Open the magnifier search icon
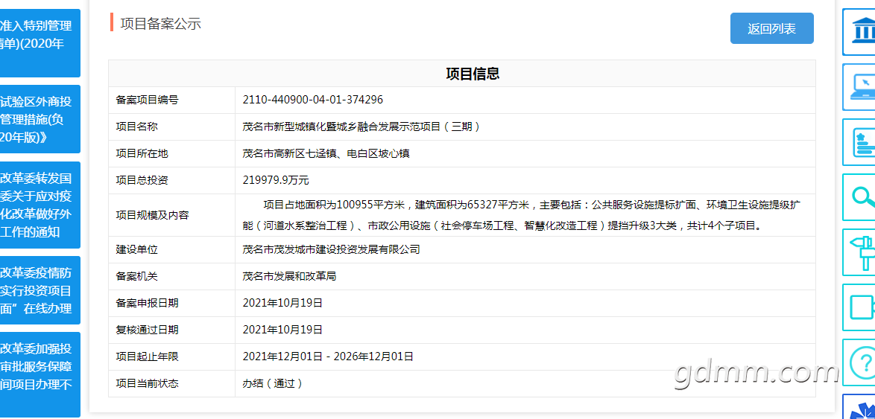875x419 pixels. tap(861, 197)
